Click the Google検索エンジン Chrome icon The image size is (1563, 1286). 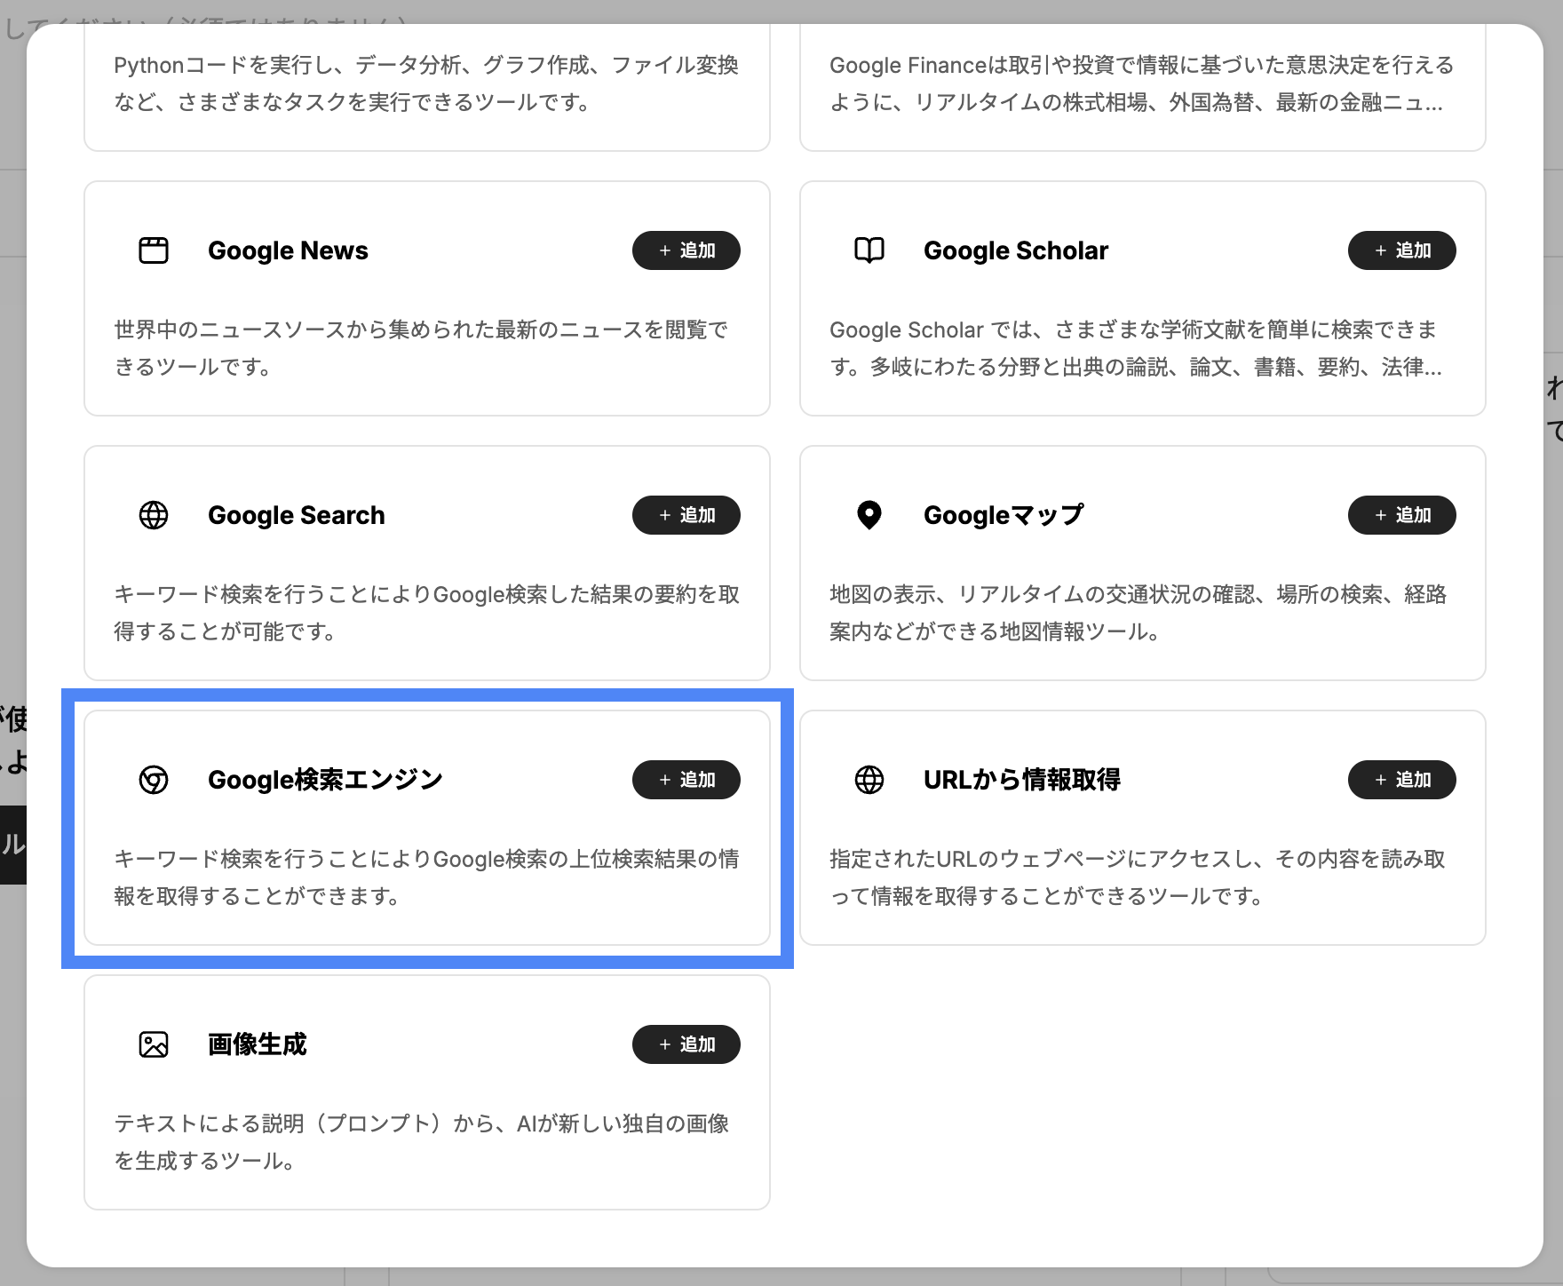pos(154,780)
